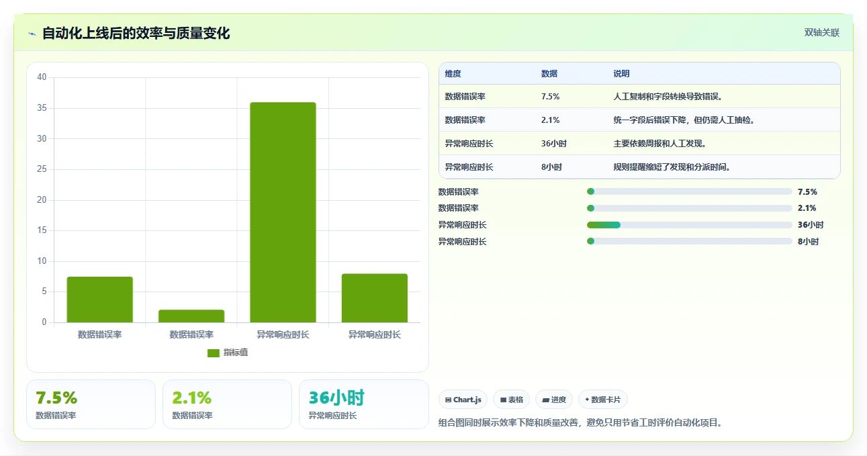The image size is (867, 456).
Task: Click the icon inside the Chart.js chip
Action: click(448, 400)
